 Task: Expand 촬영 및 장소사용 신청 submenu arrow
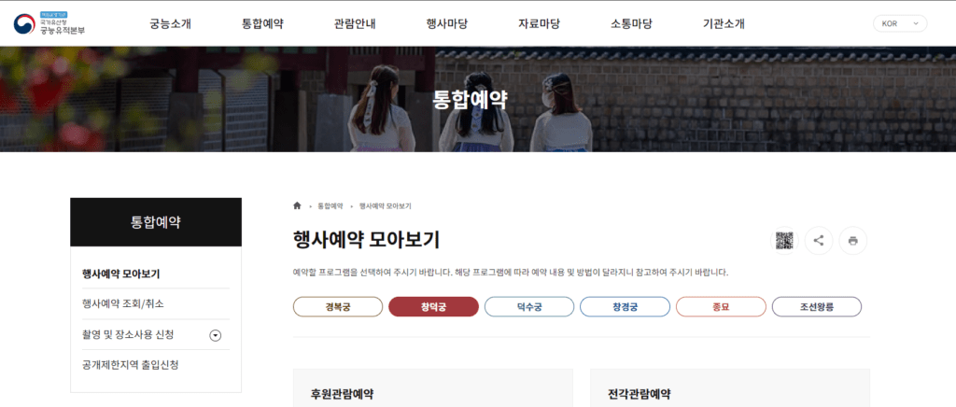click(216, 335)
